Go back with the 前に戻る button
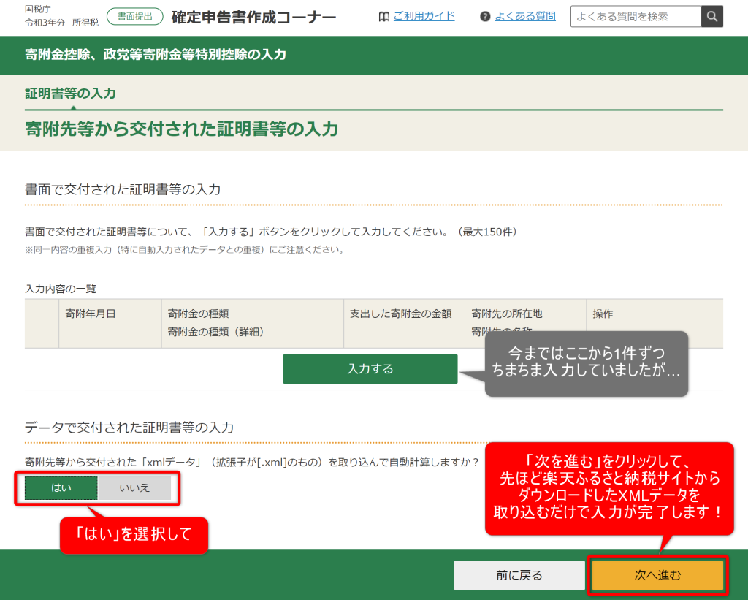Image resolution: width=748 pixels, height=600 pixels. click(x=519, y=575)
